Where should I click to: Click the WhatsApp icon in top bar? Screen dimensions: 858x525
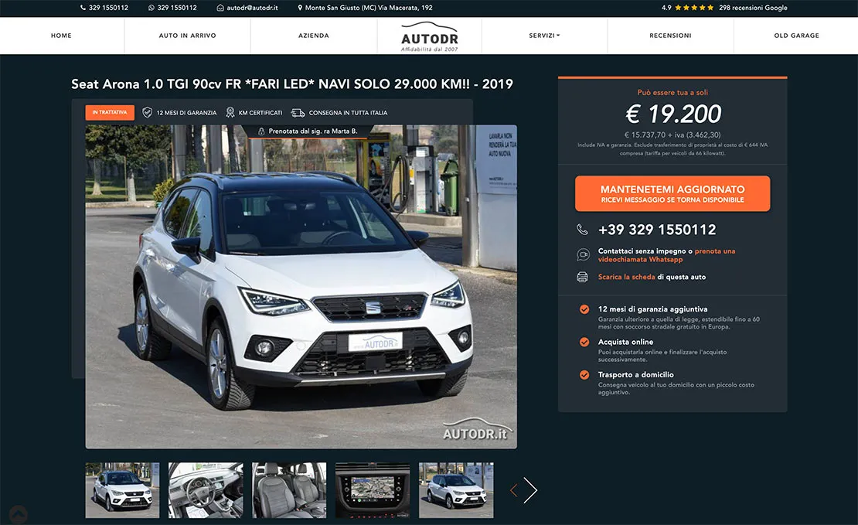152,8
